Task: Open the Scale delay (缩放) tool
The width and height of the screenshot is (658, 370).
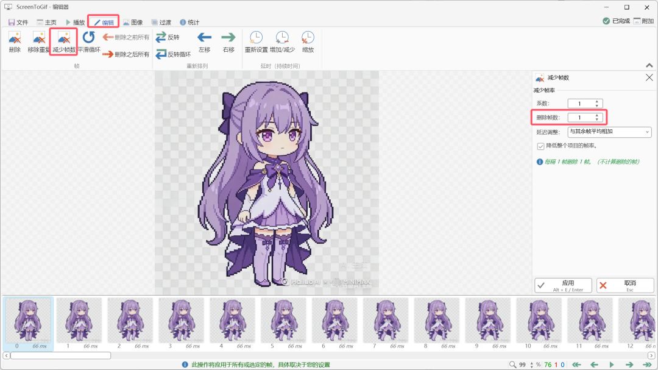Action: click(308, 42)
